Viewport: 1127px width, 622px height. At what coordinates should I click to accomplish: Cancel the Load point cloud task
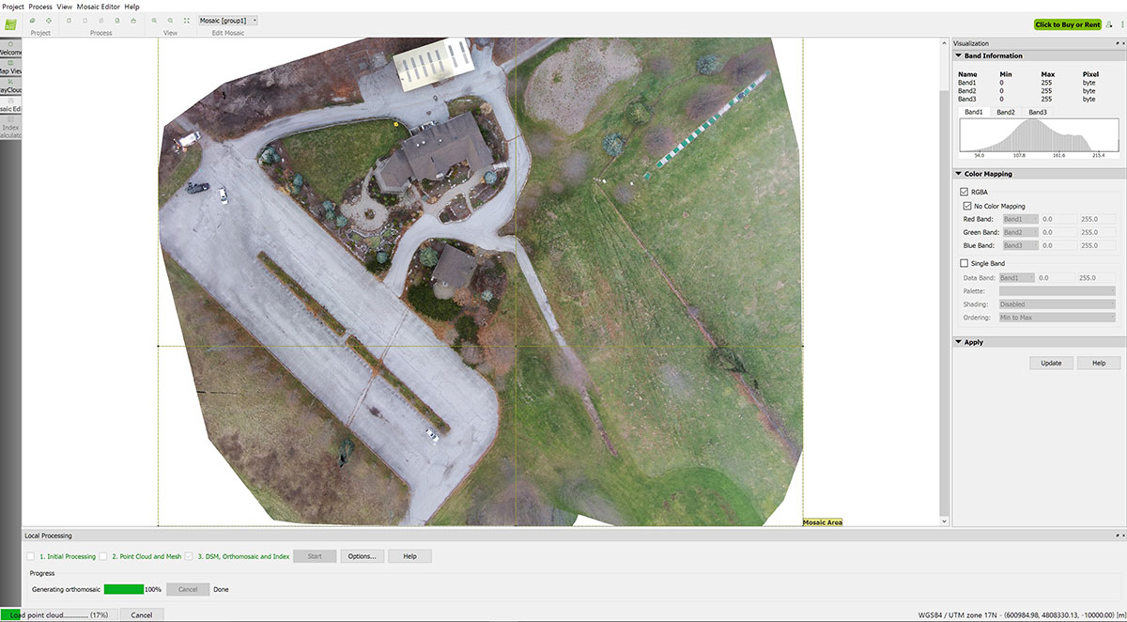coord(141,614)
